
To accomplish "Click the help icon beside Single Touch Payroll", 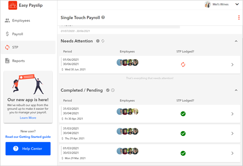I will (103, 17).
